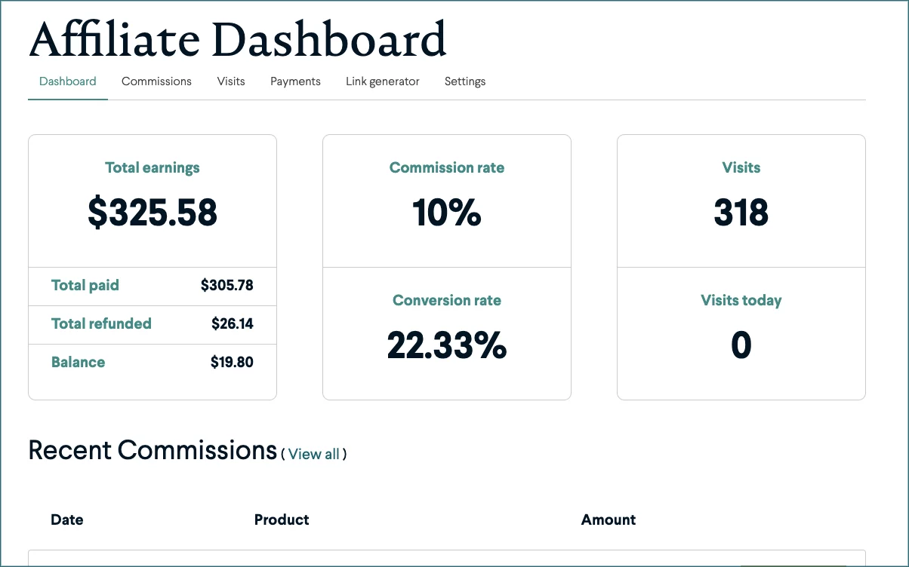Open the Settings tab
Viewport: 909px width, 567px height.
tap(465, 81)
